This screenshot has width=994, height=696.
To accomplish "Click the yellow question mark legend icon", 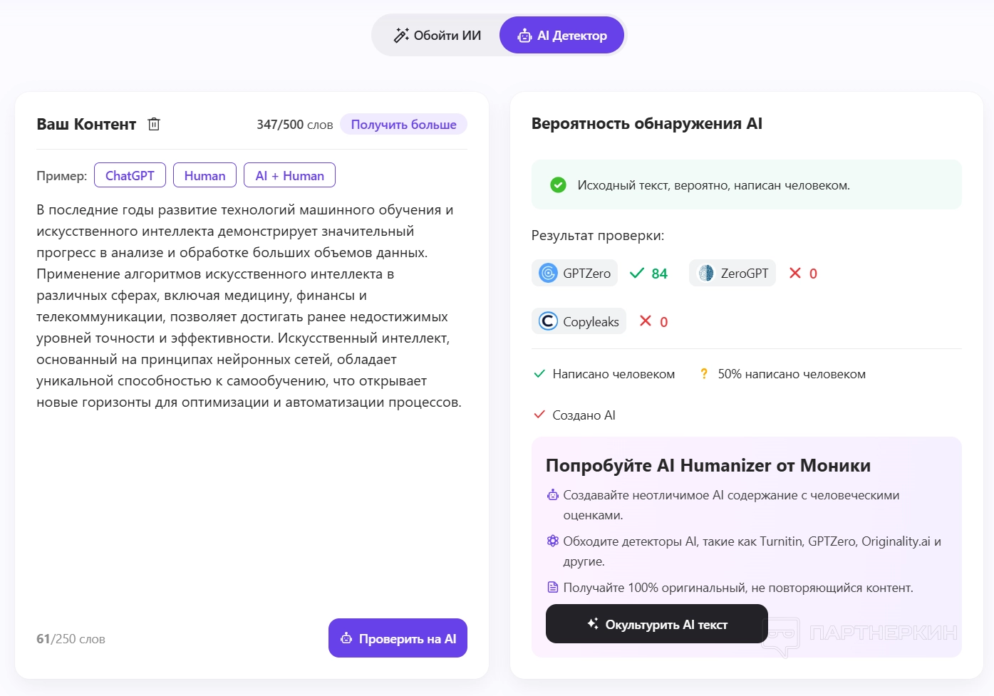I will pos(704,374).
